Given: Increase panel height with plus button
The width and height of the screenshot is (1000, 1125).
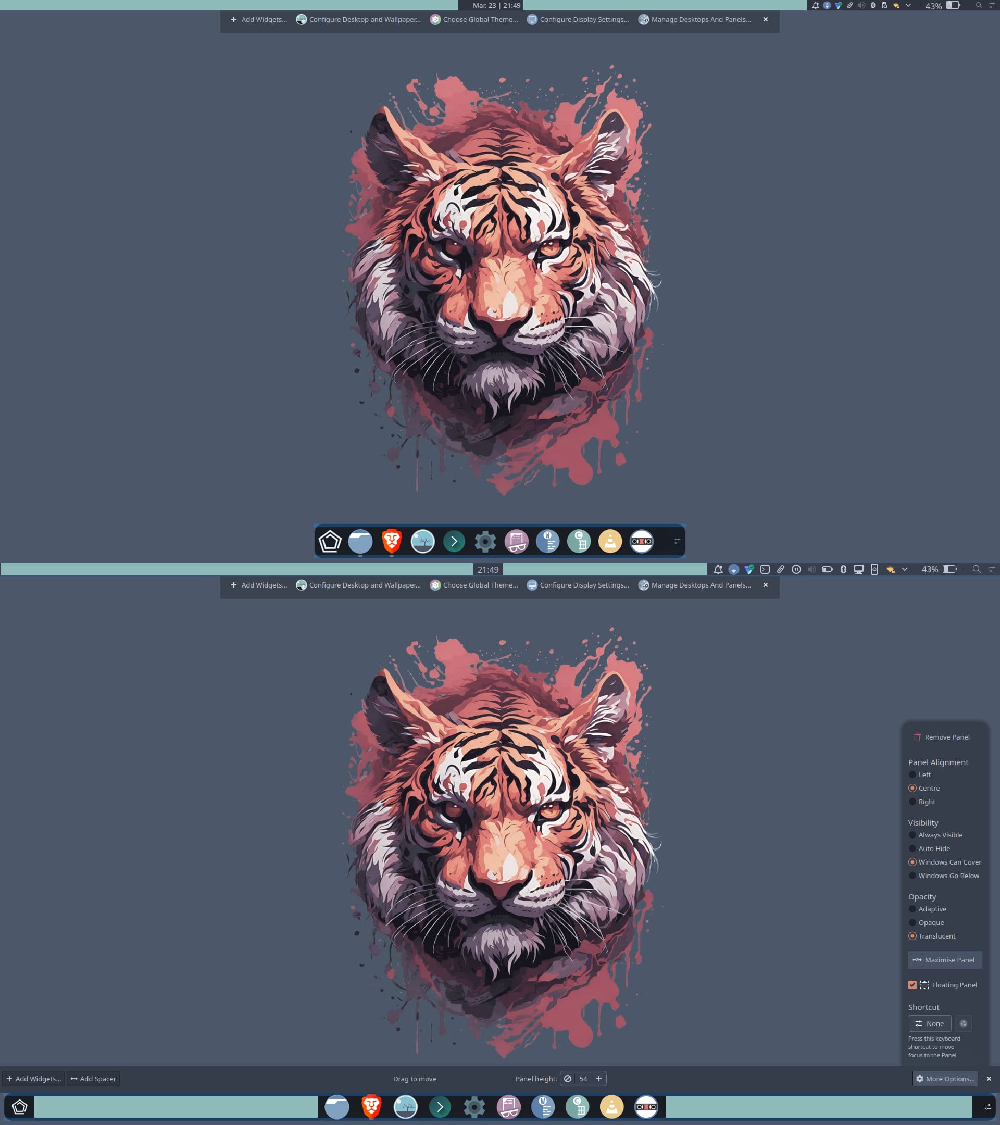Looking at the screenshot, I should pos(599,1079).
